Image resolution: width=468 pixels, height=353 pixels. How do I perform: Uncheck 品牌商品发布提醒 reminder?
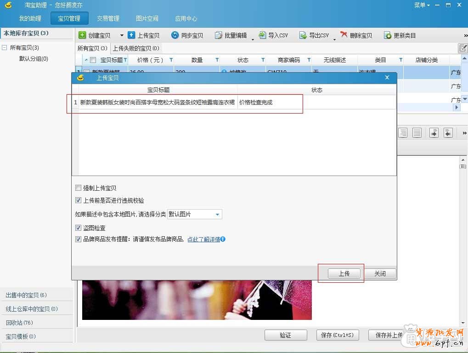click(x=78, y=238)
